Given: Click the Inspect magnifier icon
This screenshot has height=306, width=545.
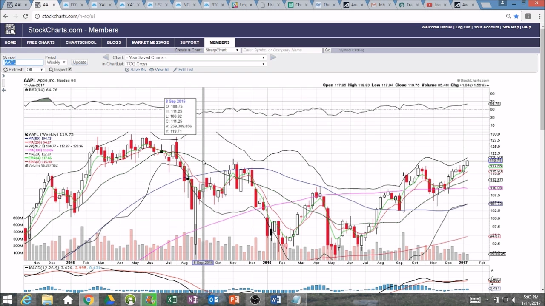Looking at the screenshot, I should 51,70.
